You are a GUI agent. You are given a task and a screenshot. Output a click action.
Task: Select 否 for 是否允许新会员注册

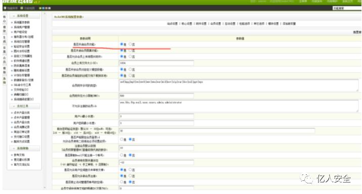(x=130, y=176)
